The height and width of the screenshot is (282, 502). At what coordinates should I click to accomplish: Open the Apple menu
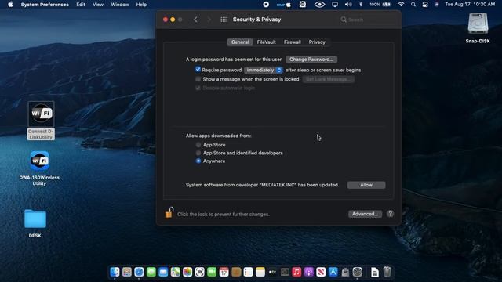tap(10, 5)
